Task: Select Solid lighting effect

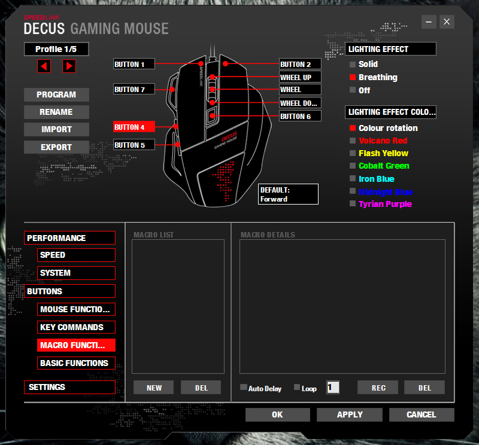Action: tap(353, 65)
